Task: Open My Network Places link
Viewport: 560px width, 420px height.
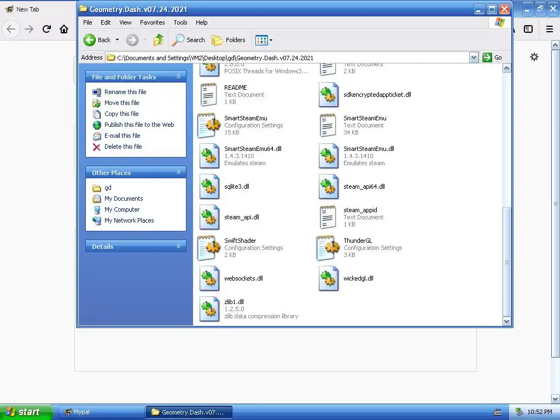Action: pos(129,221)
